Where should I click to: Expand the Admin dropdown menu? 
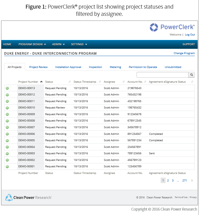(x=58, y=44)
